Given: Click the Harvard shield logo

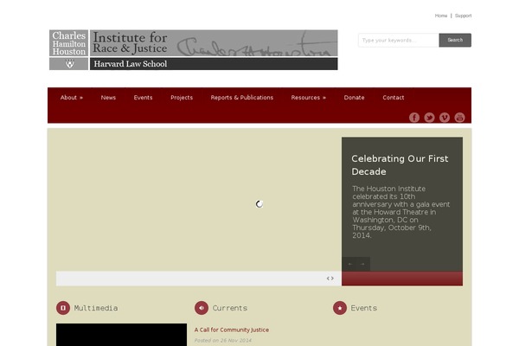Looking at the screenshot, I should (69, 63).
